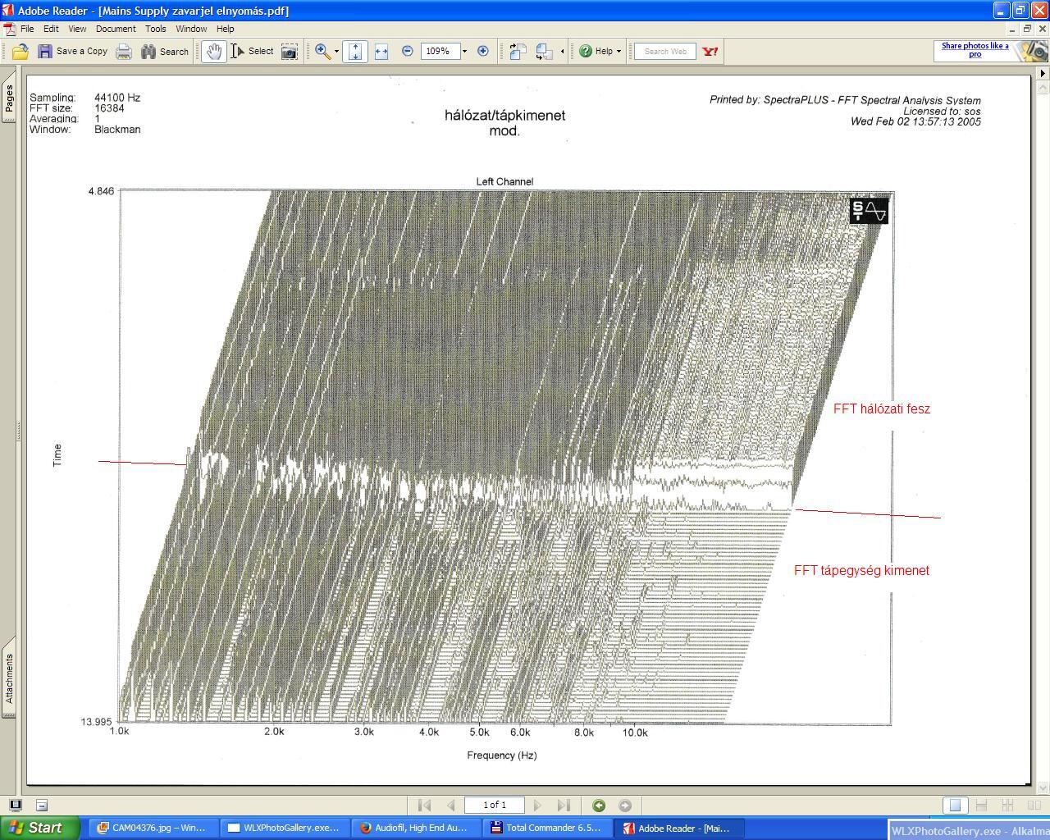The width and height of the screenshot is (1050, 840).
Task: Click the zoom in plus button
Action: coord(483,51)
